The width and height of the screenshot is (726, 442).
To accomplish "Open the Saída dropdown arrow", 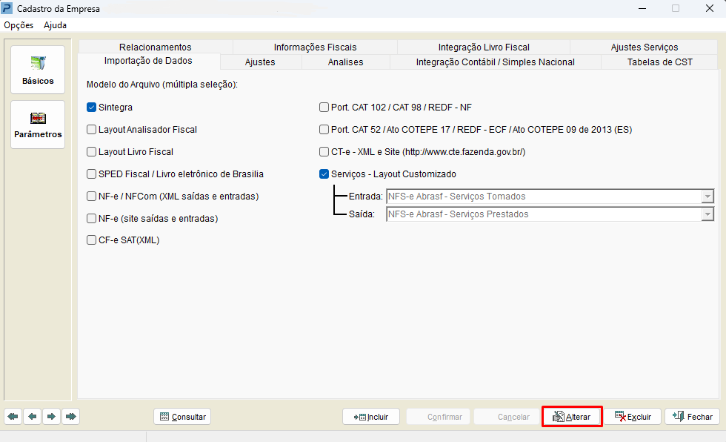I will (707, 214).
